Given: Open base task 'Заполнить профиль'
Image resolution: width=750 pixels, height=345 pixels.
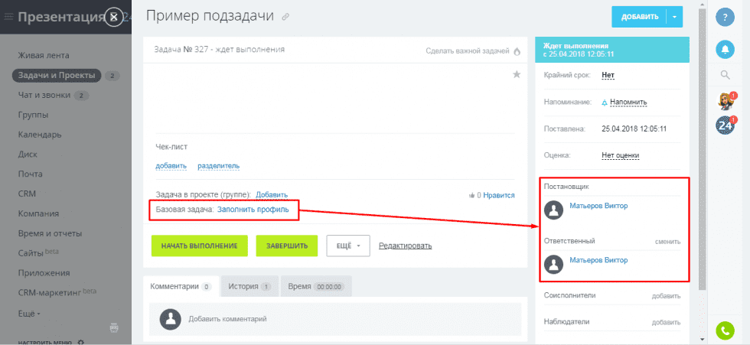Looking at the screenshot, I should coord(253,210).
